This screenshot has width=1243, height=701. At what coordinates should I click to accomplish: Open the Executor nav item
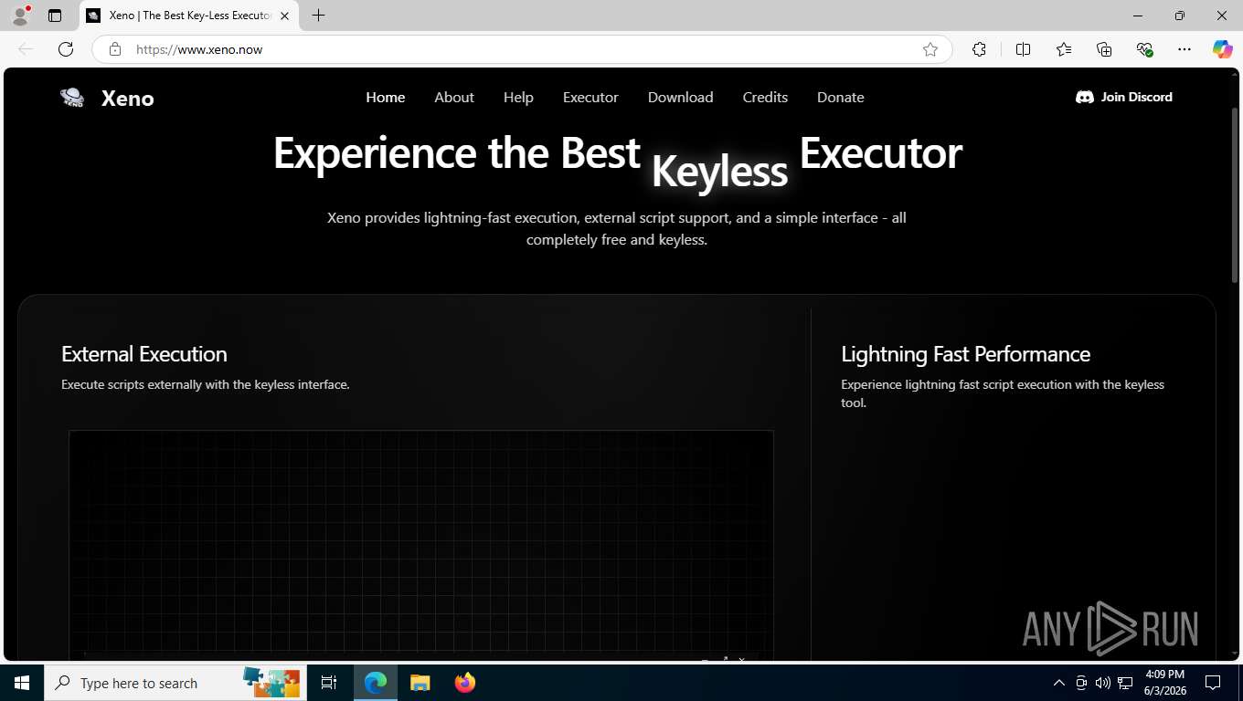click(590, 97)
